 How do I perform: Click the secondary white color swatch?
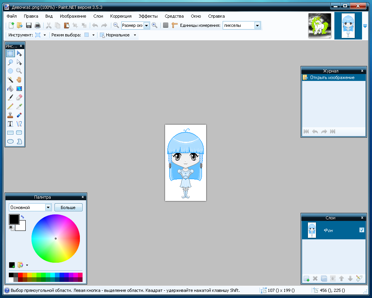point(22,227)
